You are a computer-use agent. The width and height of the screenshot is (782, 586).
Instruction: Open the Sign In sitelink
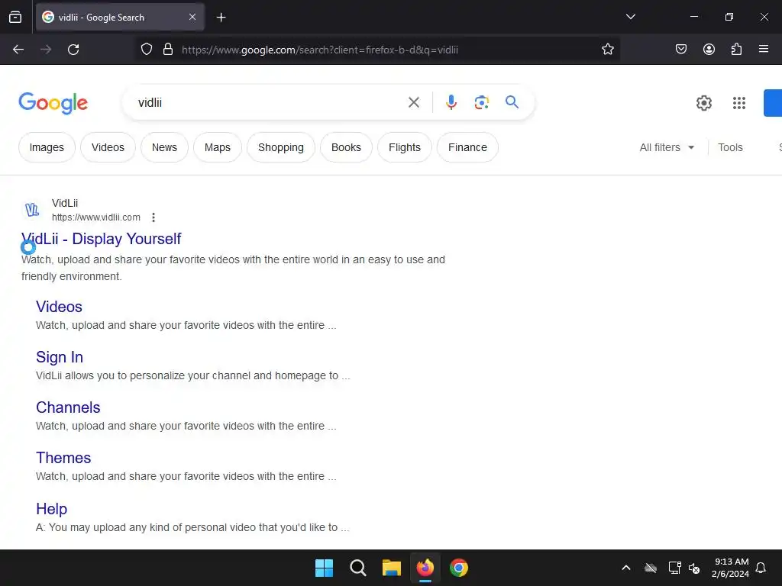click(60, 357)
